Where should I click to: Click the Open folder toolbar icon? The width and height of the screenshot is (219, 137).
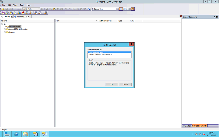point(3,9)
